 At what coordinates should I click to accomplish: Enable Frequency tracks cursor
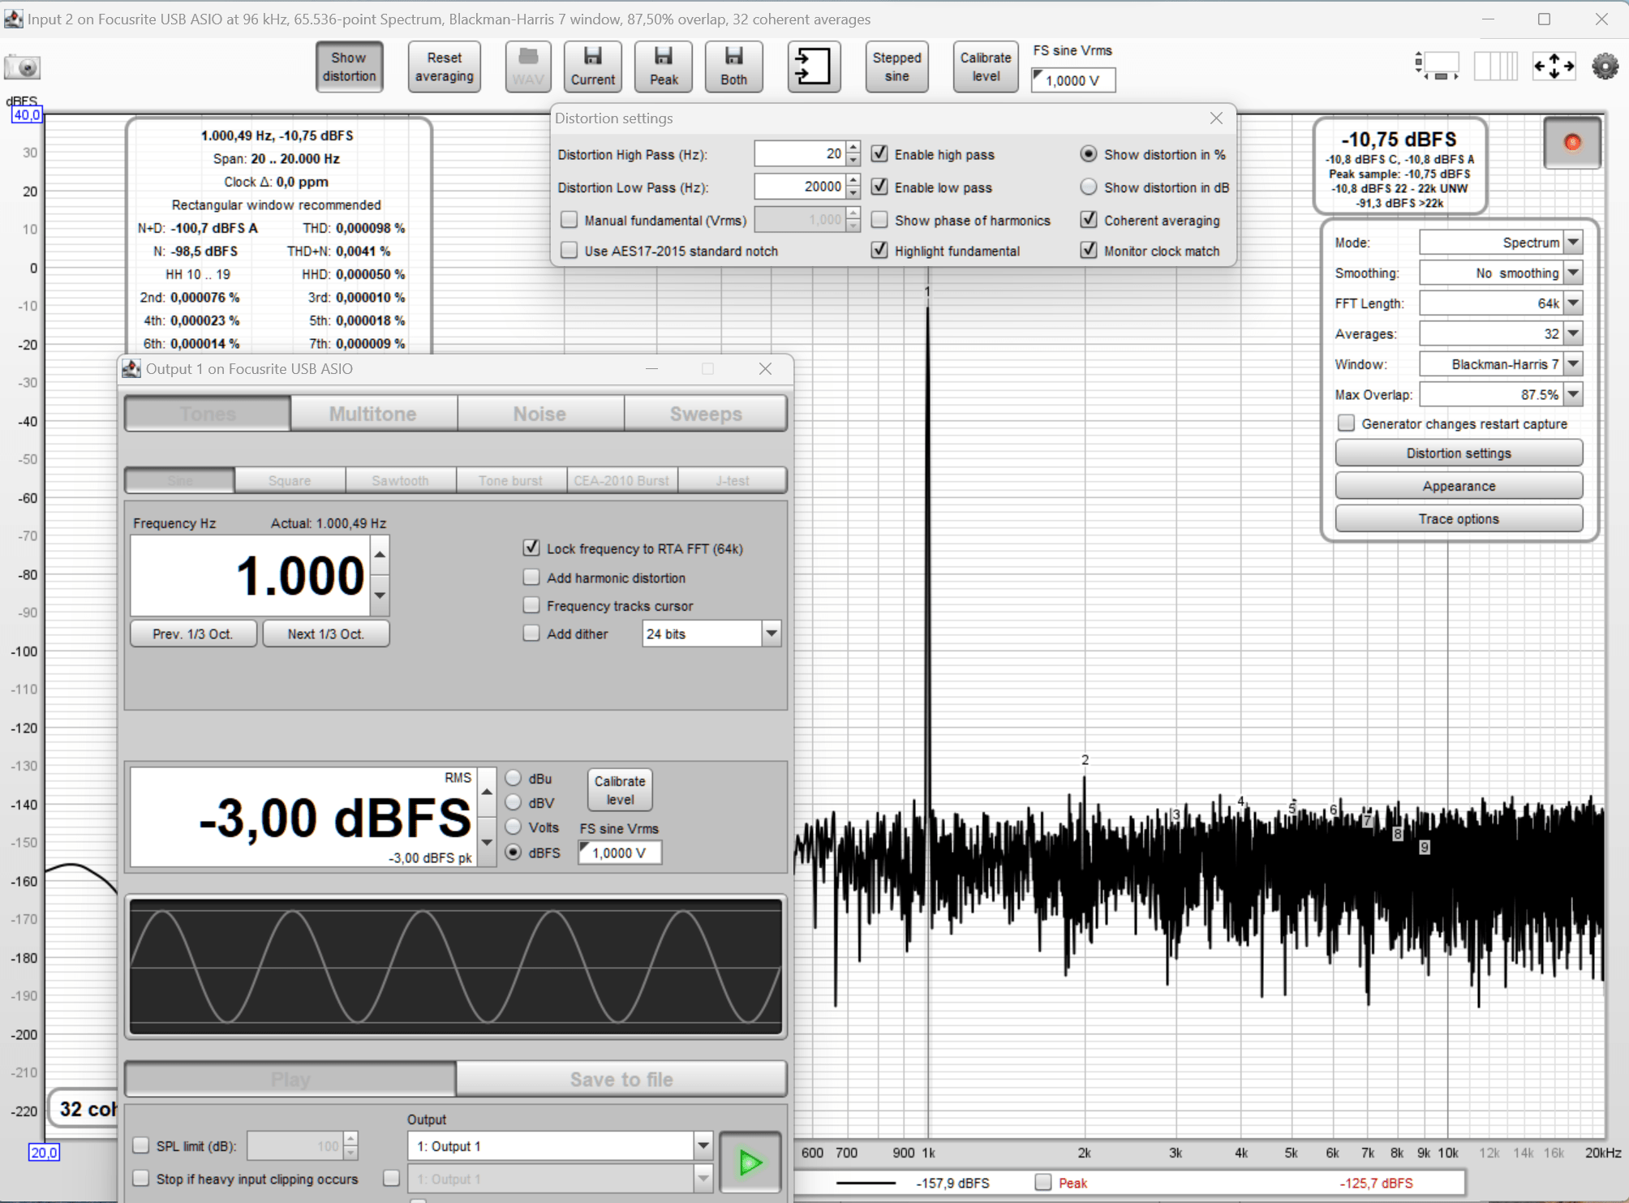pos(531,606)
